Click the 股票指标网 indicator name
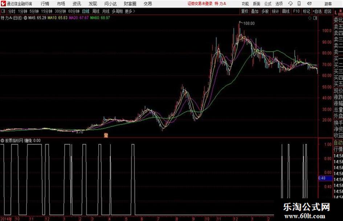The width and height of the screenshot is (343, 221). pyautogui.click(x=14, y=140)
